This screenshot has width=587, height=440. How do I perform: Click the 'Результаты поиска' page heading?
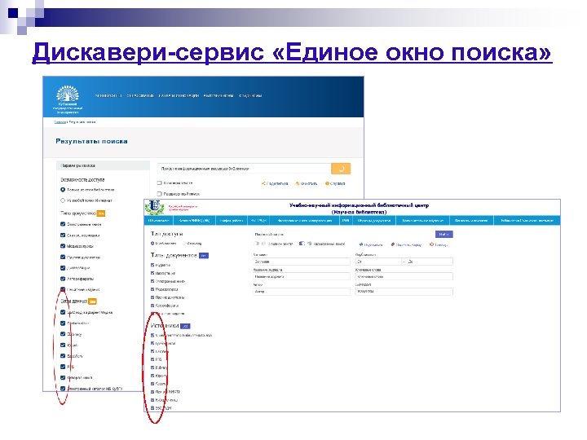91,141
